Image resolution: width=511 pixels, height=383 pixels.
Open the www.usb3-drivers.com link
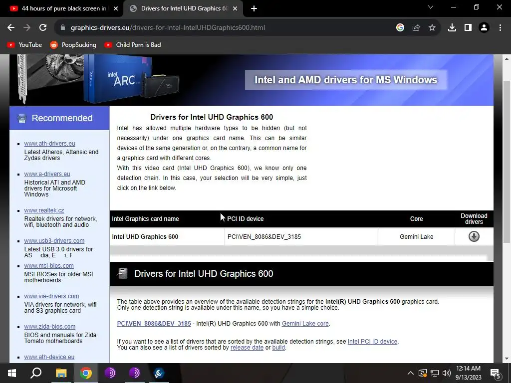pyautogui.click(x=54, y=241)
